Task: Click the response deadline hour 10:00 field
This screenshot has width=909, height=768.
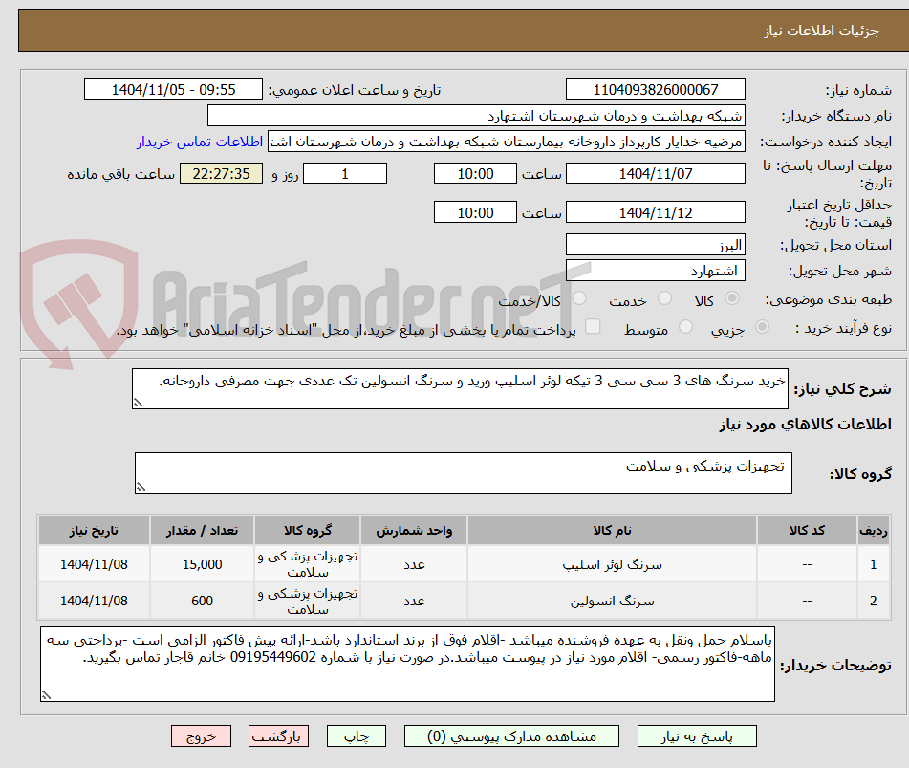Action: 475,173
